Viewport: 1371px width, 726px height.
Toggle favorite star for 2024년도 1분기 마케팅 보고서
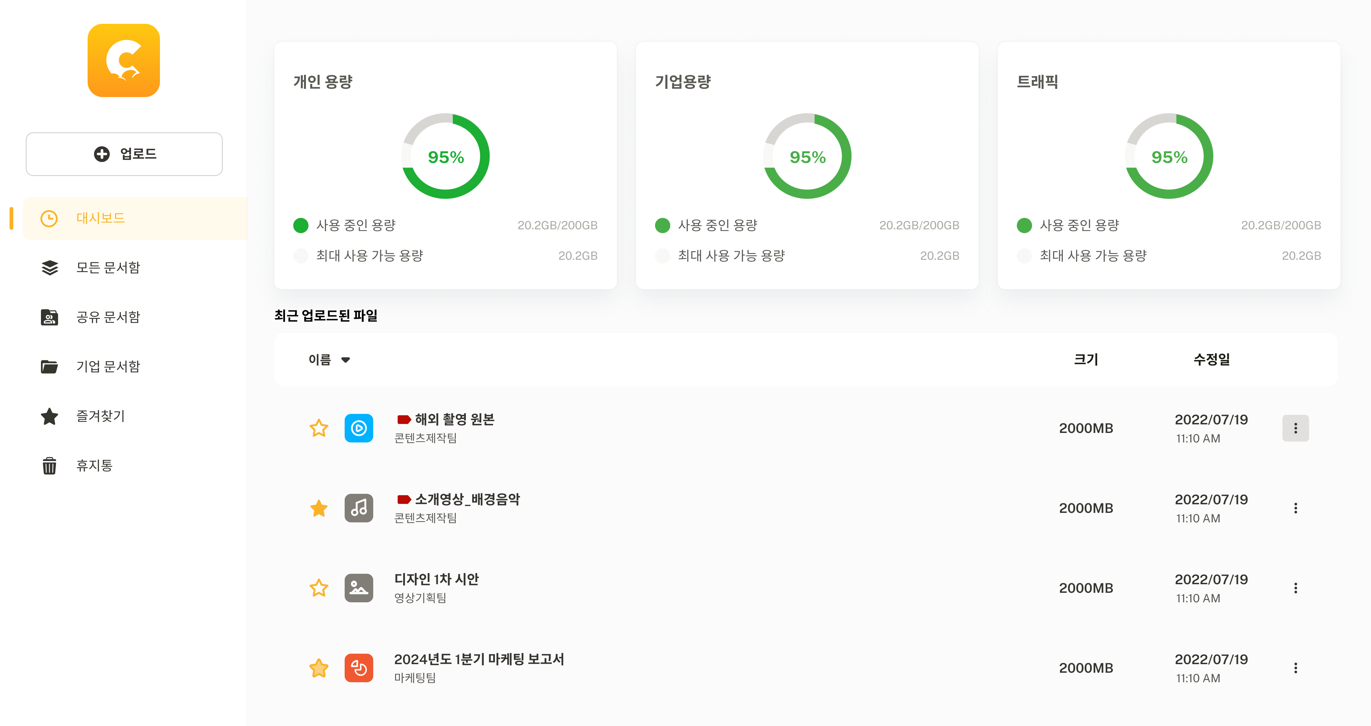[x=319, y=668]
